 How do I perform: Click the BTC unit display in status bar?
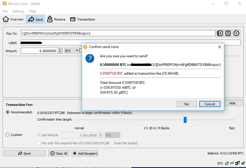click(x=220, y=163)
